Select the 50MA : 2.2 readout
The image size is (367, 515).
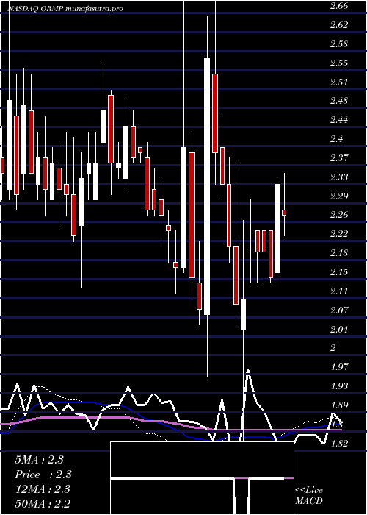43,503
